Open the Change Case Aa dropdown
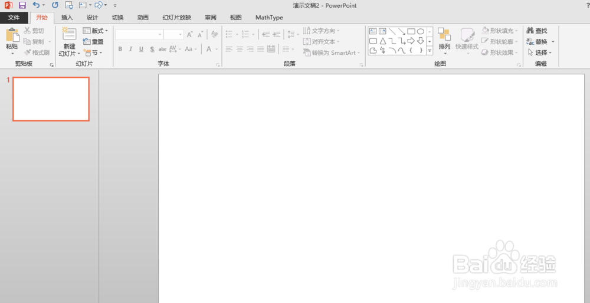590x303 pixels. (191, 49)
